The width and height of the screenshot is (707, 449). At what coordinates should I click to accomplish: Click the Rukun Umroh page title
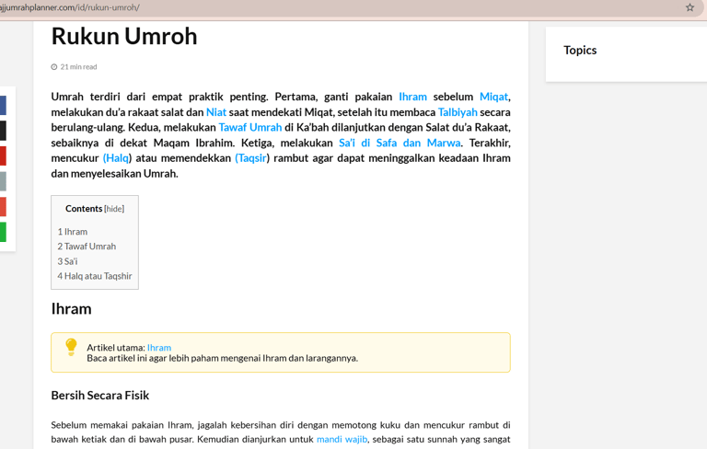click(x=124, y=36)
